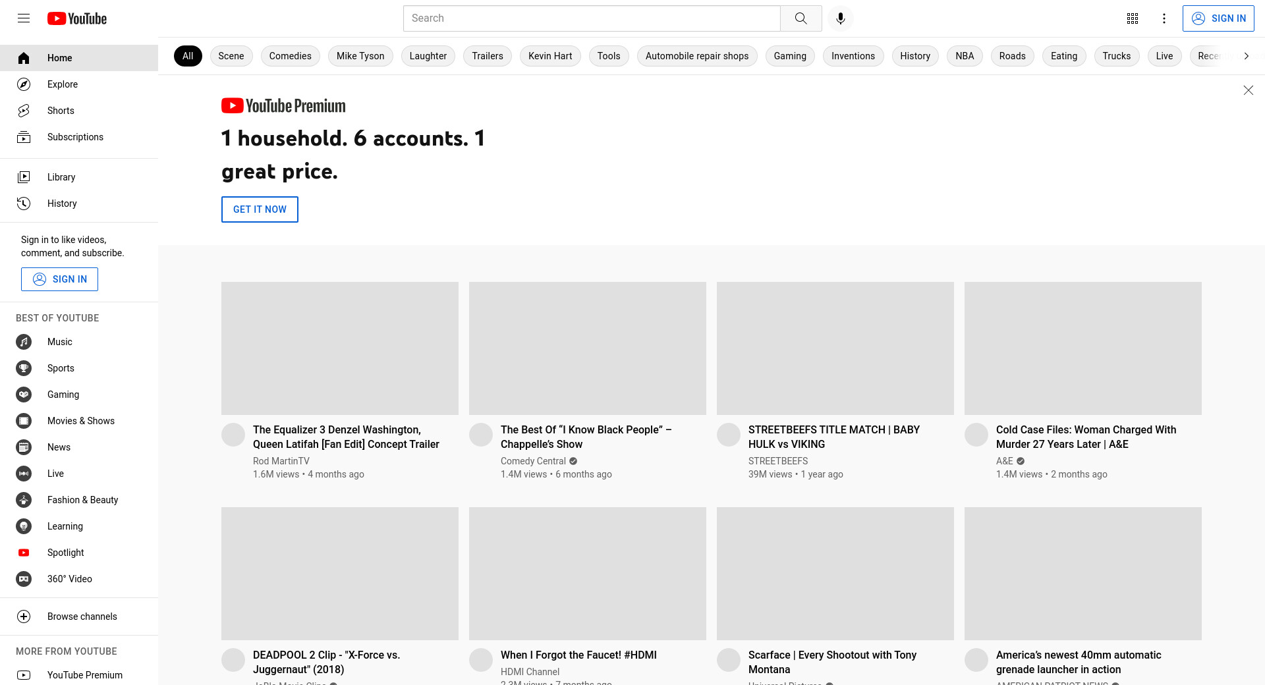Select the Laughter filter chip
Screen dimensions: 1265x685
click(x=428, y=56)
